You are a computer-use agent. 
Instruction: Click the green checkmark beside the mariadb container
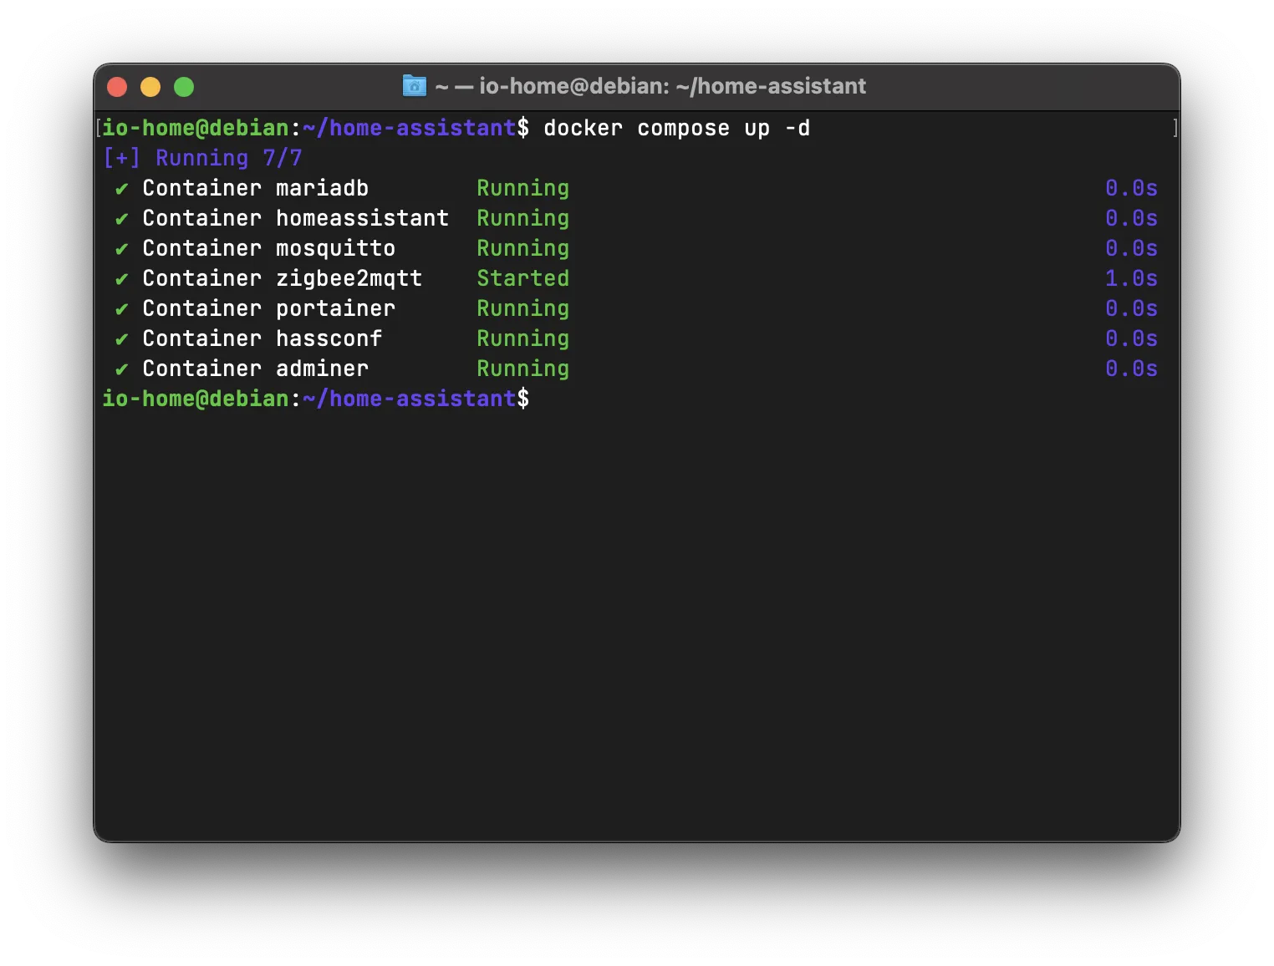coord(122,189)
